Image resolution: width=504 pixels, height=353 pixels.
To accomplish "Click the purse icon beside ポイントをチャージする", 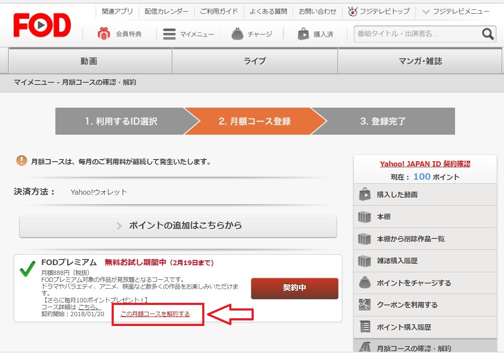I will [365, 283].
